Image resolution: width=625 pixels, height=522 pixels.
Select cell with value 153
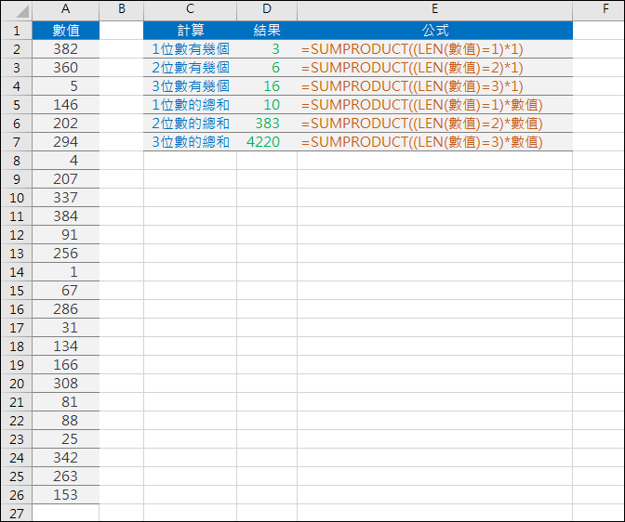pyautogui.click(x=66, y=495)
